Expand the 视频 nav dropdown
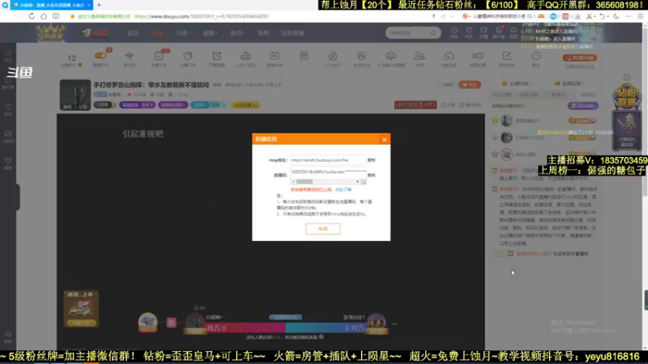 (x=210, y=33)
